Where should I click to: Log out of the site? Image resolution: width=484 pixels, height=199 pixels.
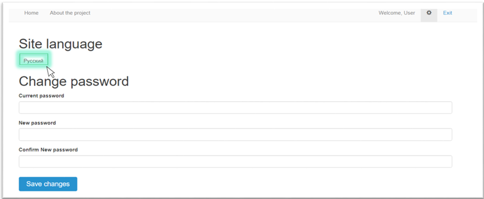pyautogui.click(x=448, y=13)
